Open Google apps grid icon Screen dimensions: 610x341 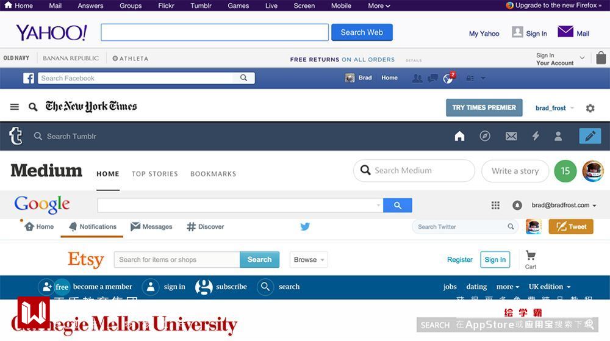[x=495, y=206]
